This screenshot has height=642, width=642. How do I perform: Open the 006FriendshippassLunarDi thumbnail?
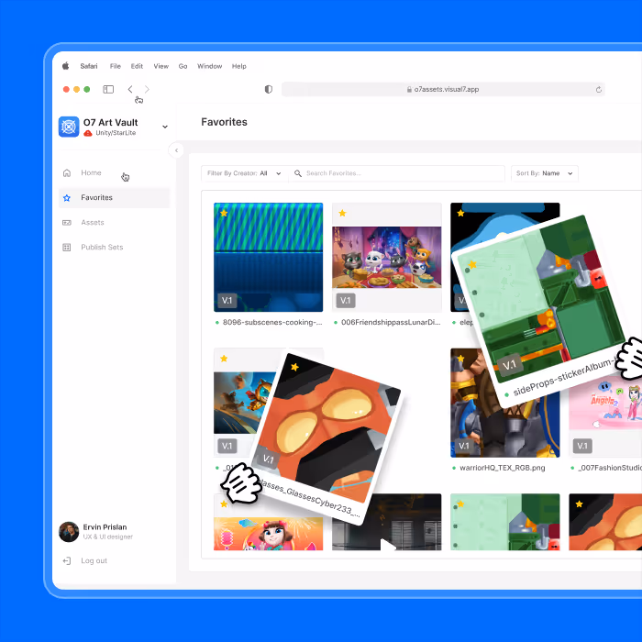386,257
